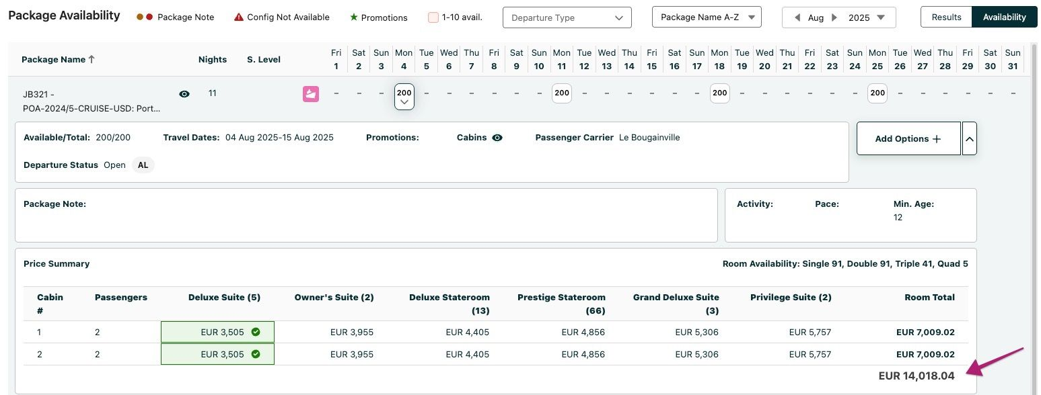Show cabins via the Cabins eye icon

click(497, 138)
